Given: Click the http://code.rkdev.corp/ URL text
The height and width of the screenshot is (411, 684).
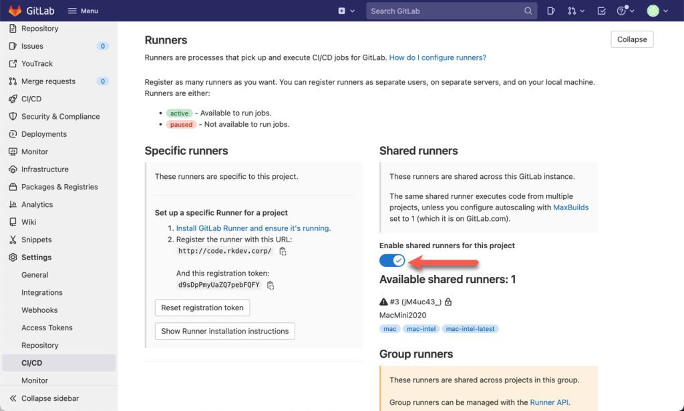Looking at the screenshot, I should [x=224, y=251].
